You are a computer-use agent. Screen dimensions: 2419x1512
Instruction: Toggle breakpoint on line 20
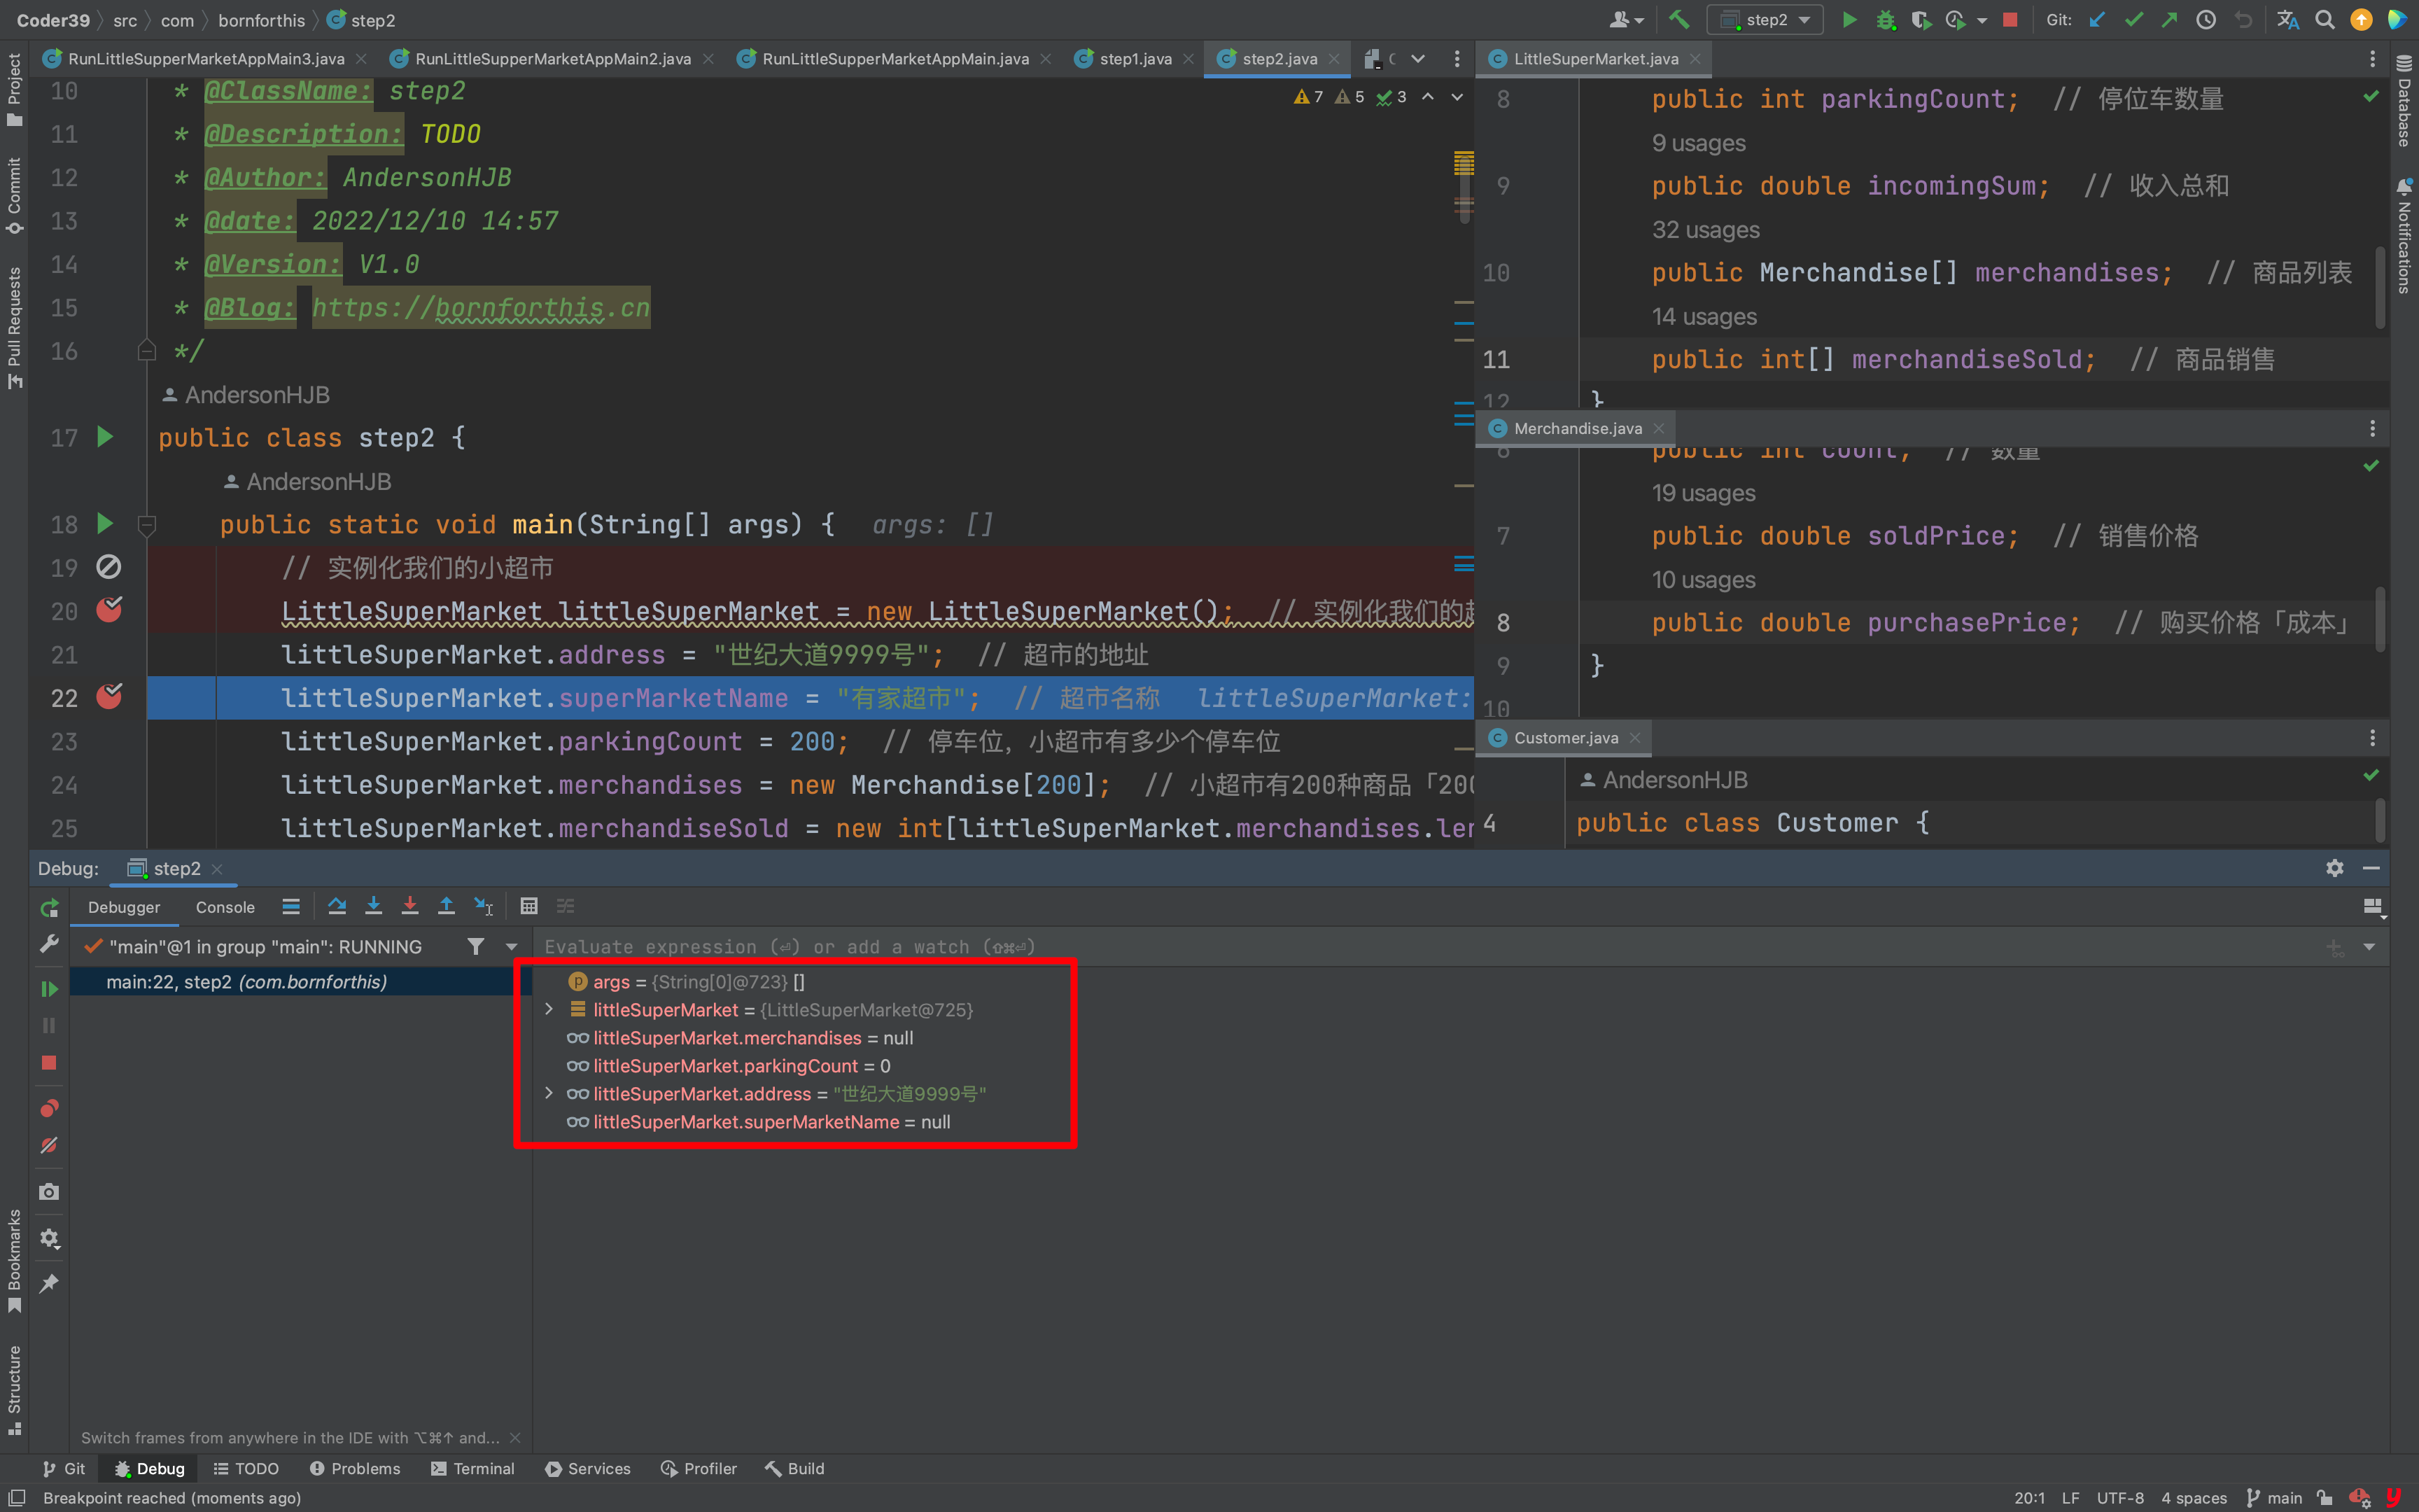pos(109,610)
